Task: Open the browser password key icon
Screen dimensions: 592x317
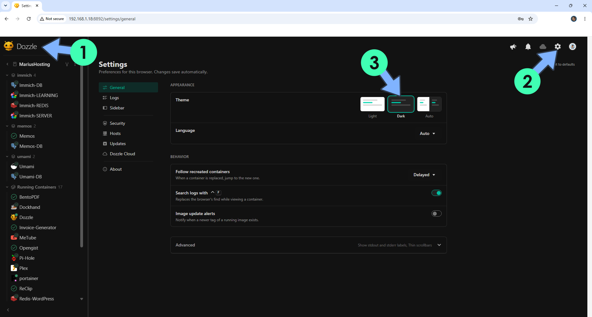Action: [521, 19]
